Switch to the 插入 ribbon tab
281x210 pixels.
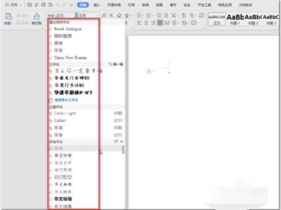click(x=97, y=5)
